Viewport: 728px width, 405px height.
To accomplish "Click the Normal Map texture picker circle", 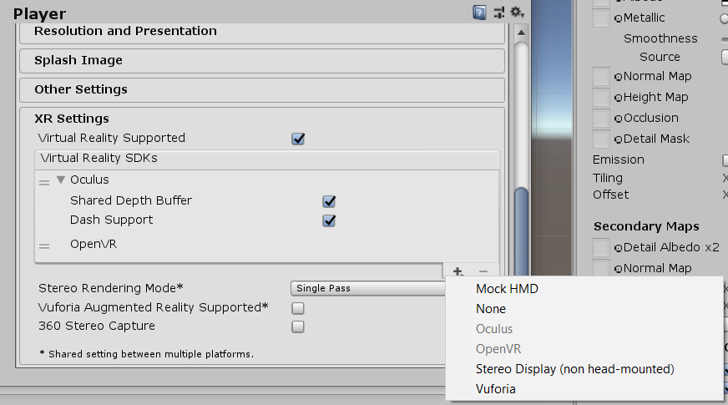I will [x=617, y=77].
